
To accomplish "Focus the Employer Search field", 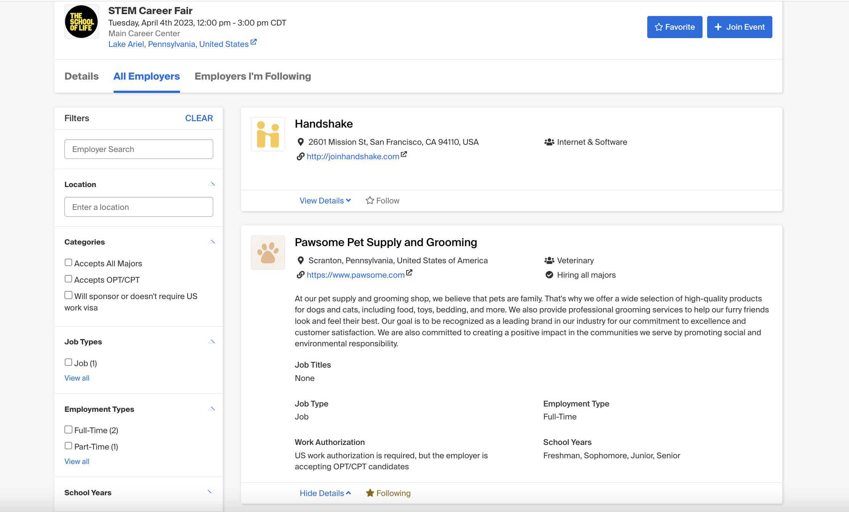I will point(139,149).
